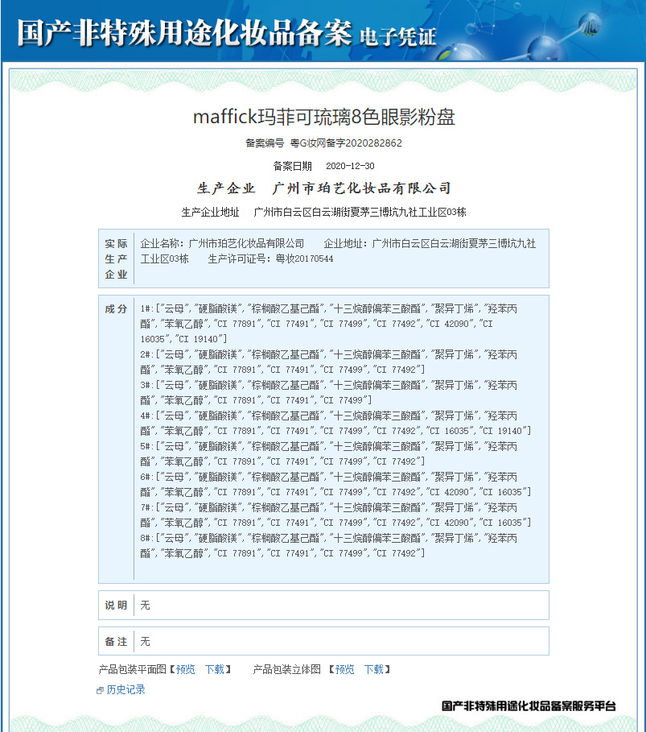Click manufacturer name 广州市珀艺化妆品有限公司 in bold heading
The image size is (646, 732).
361,188
